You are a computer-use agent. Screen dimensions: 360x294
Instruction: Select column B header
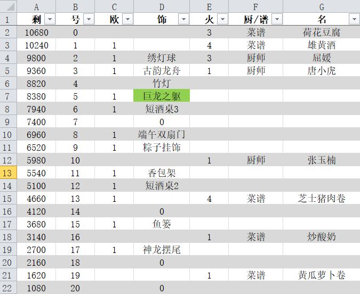coord(75,6)
